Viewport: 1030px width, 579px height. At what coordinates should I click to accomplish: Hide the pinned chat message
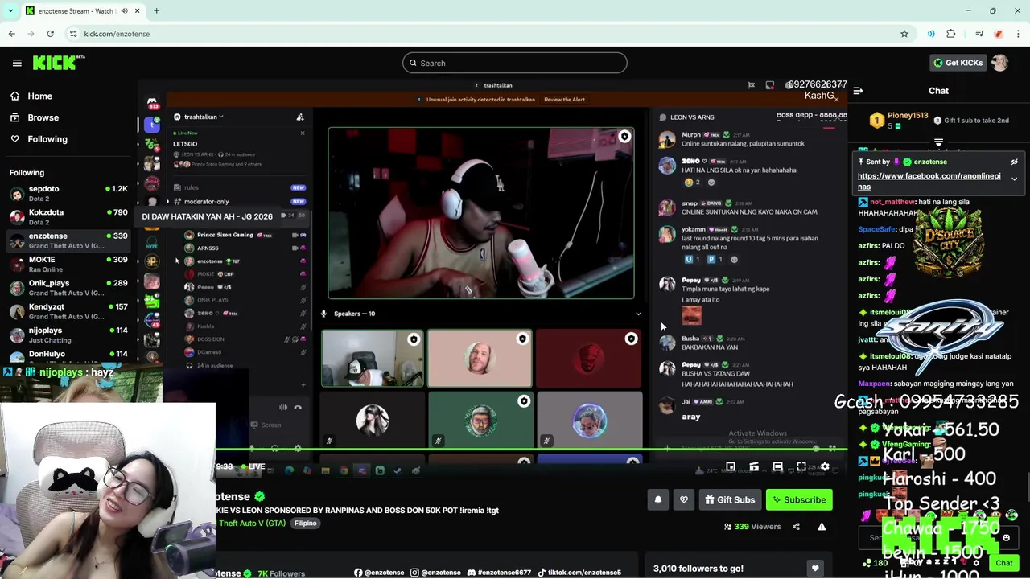(x=1014, y=162)
